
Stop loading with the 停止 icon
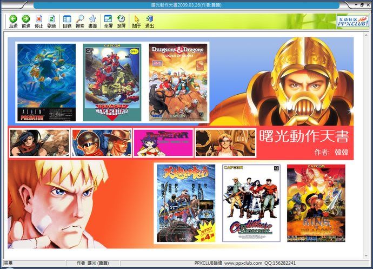click(38, 18)
